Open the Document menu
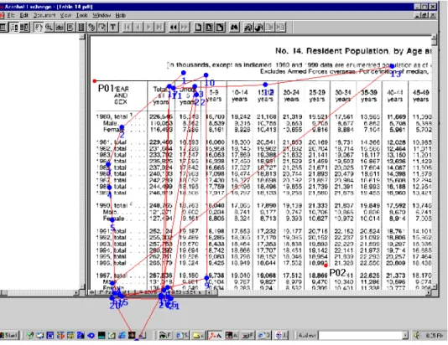 point(44,15)
